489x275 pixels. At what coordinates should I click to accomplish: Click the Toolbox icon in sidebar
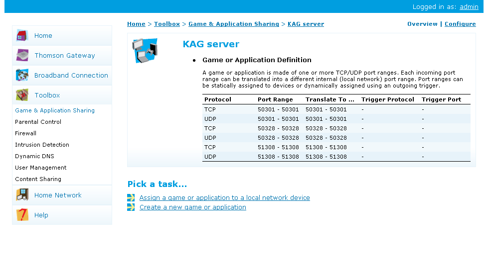(22, 95)
